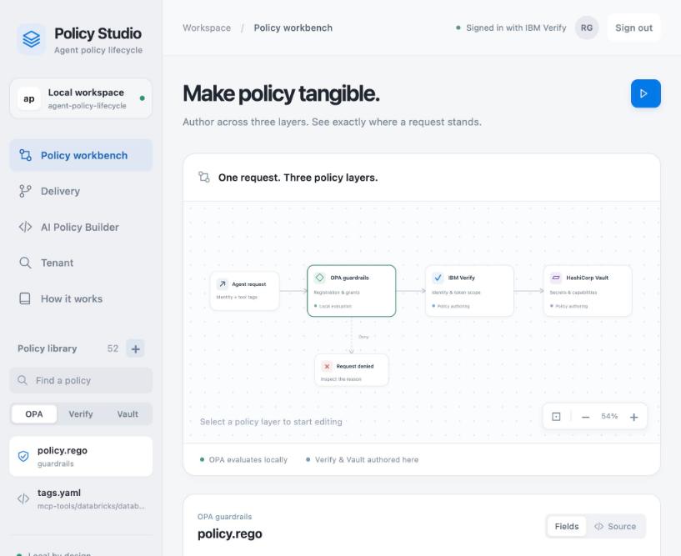Fit the canvas view with the frame icon

[x=556, y=417]
